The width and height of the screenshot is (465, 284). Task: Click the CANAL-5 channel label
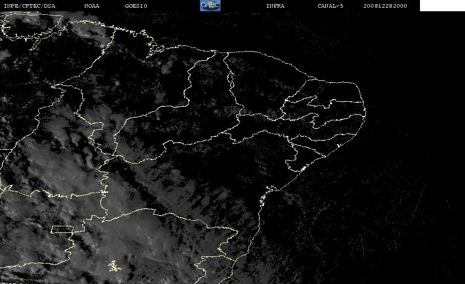tap(330, 6)
